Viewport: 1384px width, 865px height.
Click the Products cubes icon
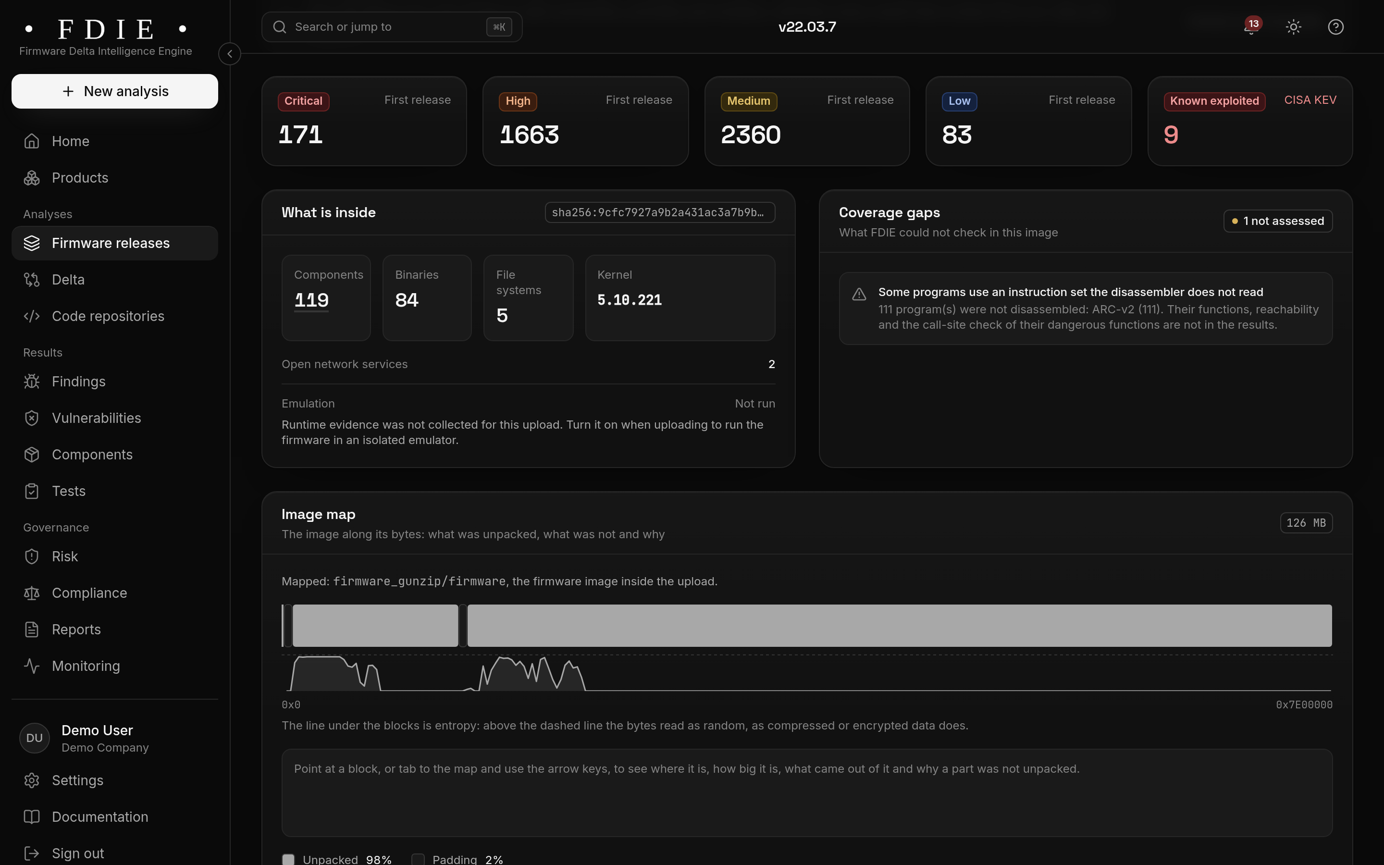(31, 178)
